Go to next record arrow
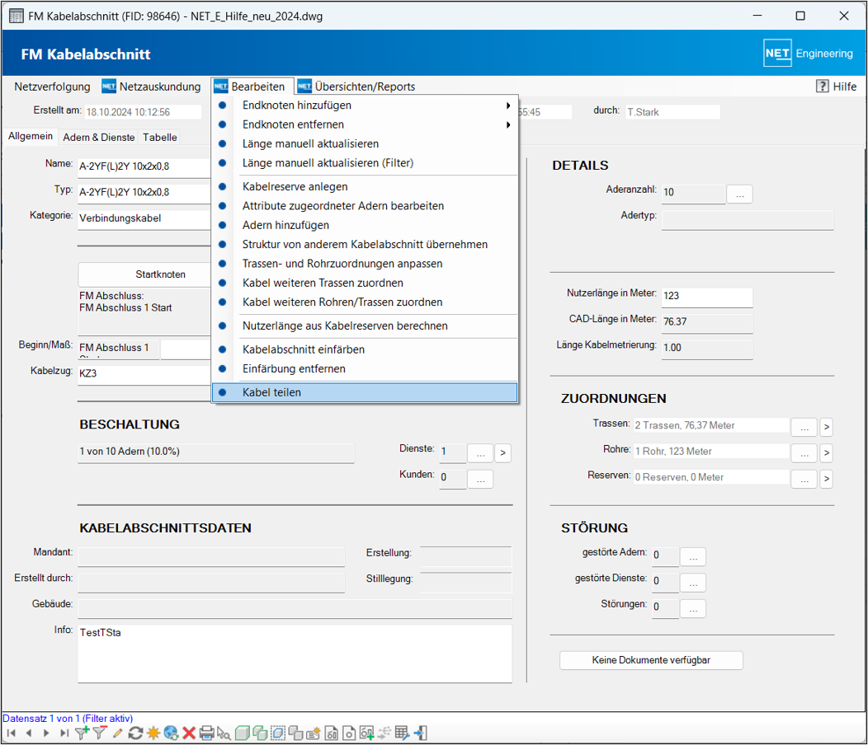Image resolution: width=868 pixels, height=745 pixels. pyautogui.click(x=46, y=733)
